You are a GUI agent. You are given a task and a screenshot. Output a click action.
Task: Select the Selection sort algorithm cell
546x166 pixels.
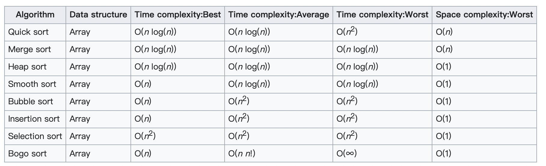(35, 136)
